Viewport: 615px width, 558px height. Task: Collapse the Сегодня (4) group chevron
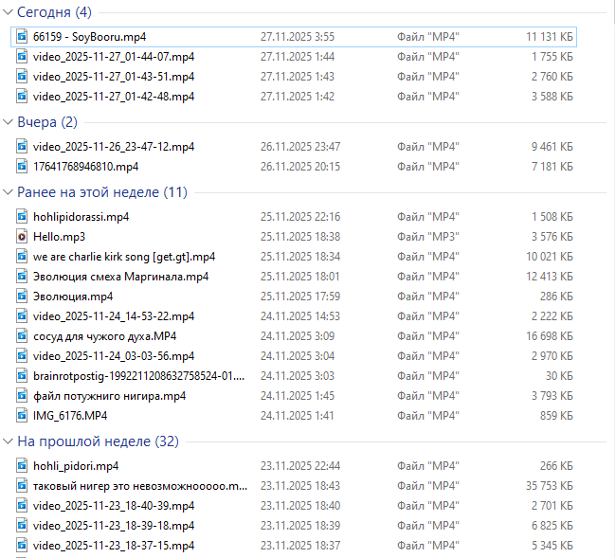(x=8, y=12)
